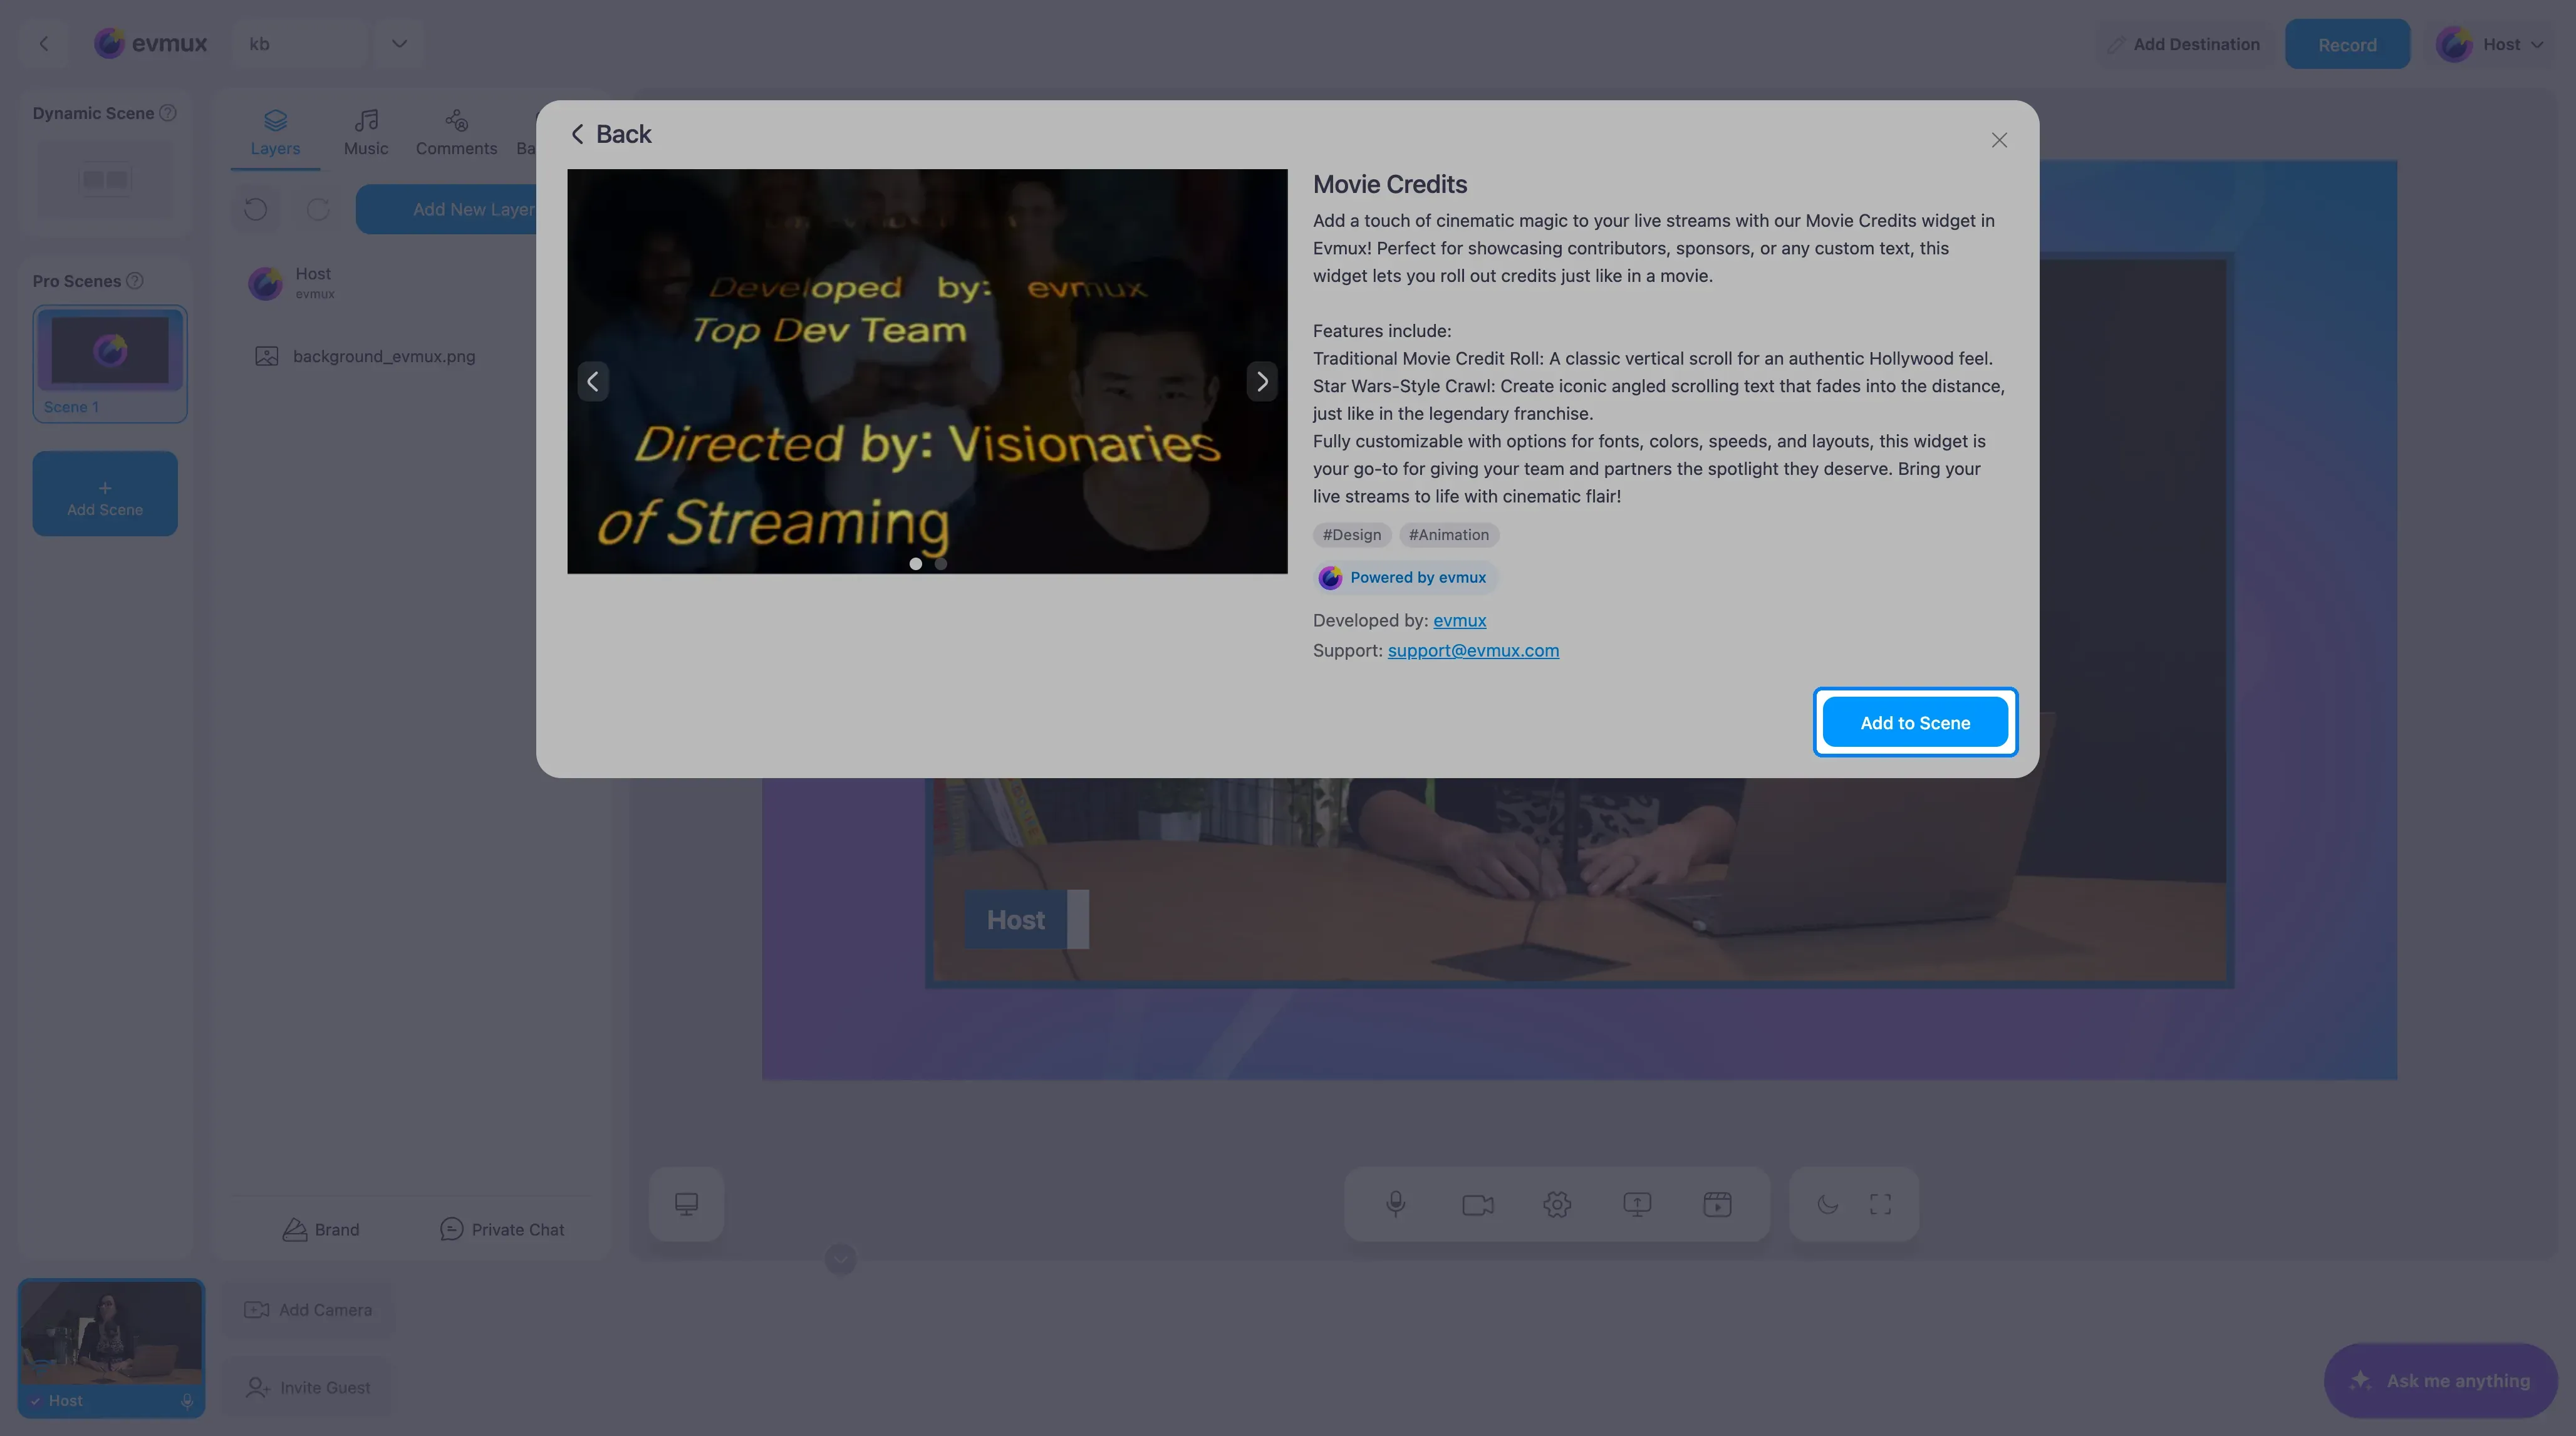2576x1436 pixels.
Task: Switch to the Music tab
Action: pyautogui.click(x=366, y=133)
